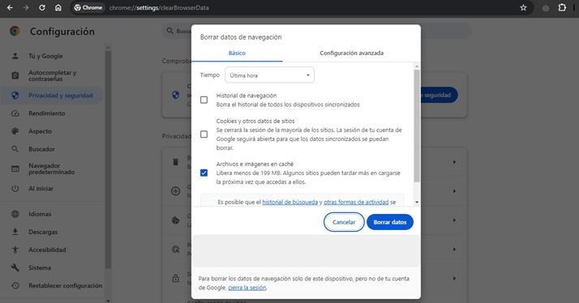The height and width of the screenshot is (303, 579).
Task: Go back with the browser back arrow
Action: [x=10, y=7]
